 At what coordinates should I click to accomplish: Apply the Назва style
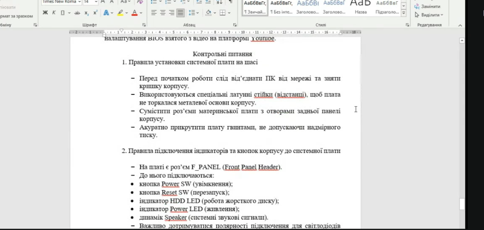click(x=361, y=8)
